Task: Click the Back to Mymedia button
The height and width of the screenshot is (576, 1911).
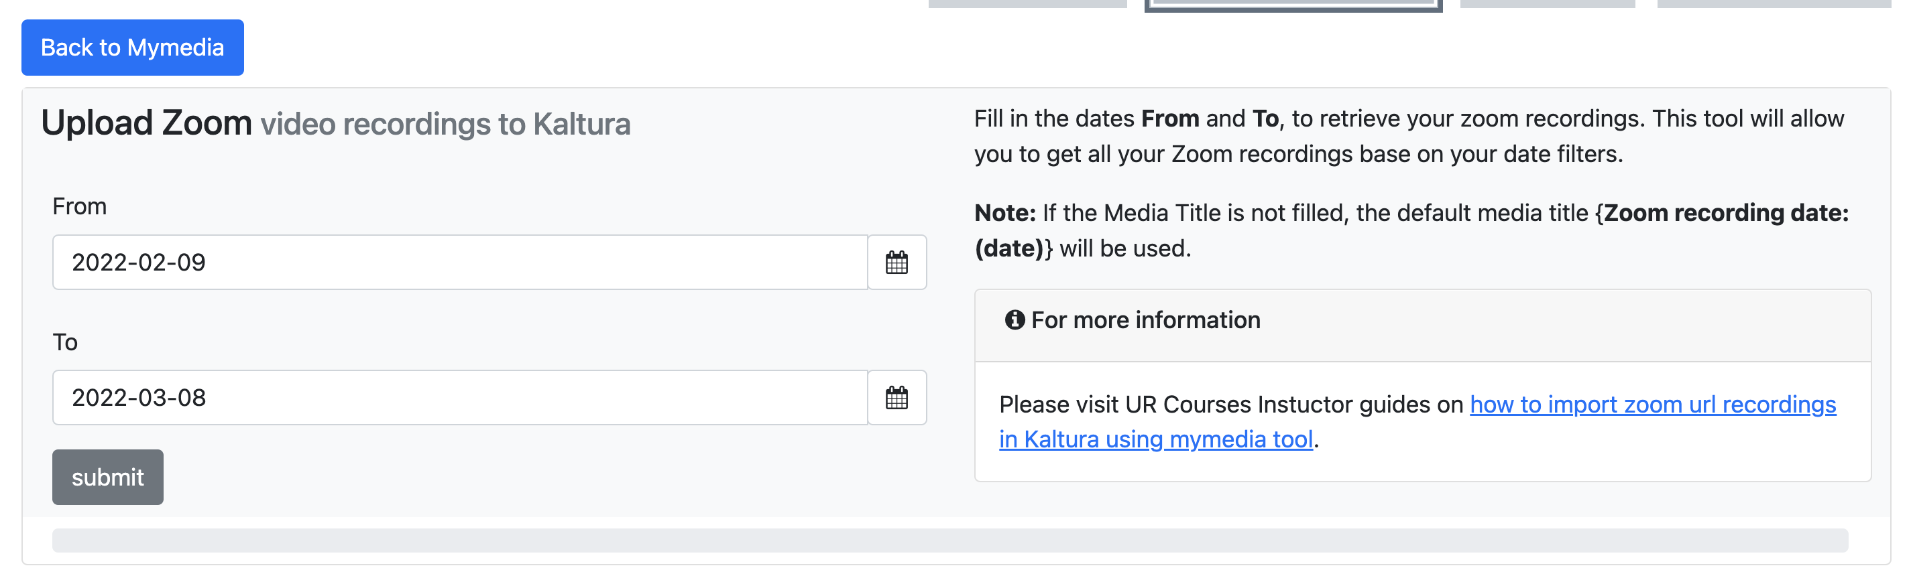Action: pos(132,48)
